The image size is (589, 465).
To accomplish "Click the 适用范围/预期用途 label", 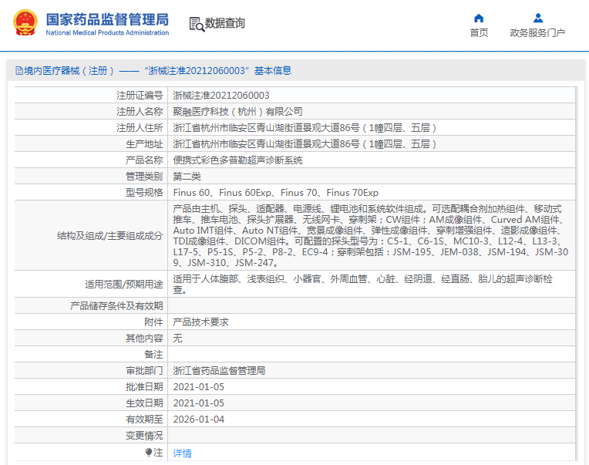I will pos(123,284).
